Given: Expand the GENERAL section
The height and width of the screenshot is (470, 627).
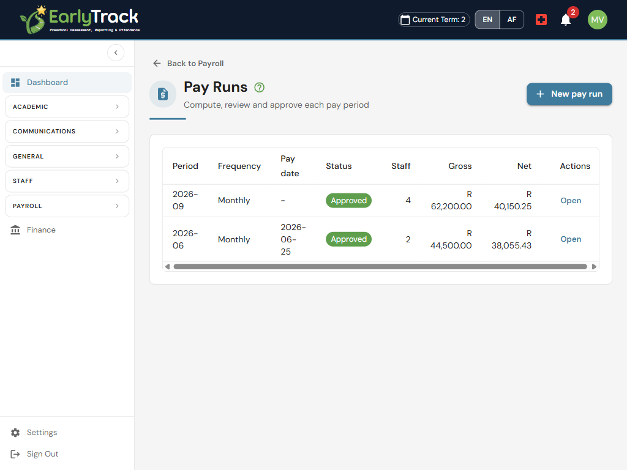Looking at the screenshot, I should (x=67, y=156).
